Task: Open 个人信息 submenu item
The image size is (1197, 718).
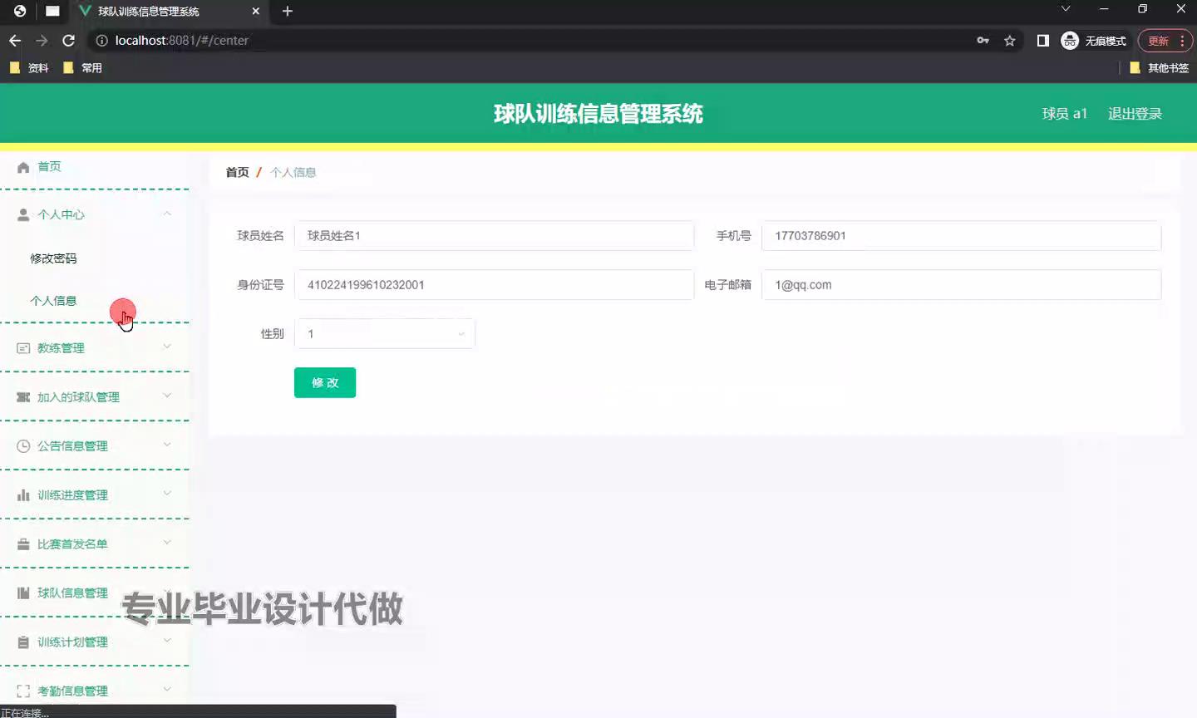Action: 53,301
